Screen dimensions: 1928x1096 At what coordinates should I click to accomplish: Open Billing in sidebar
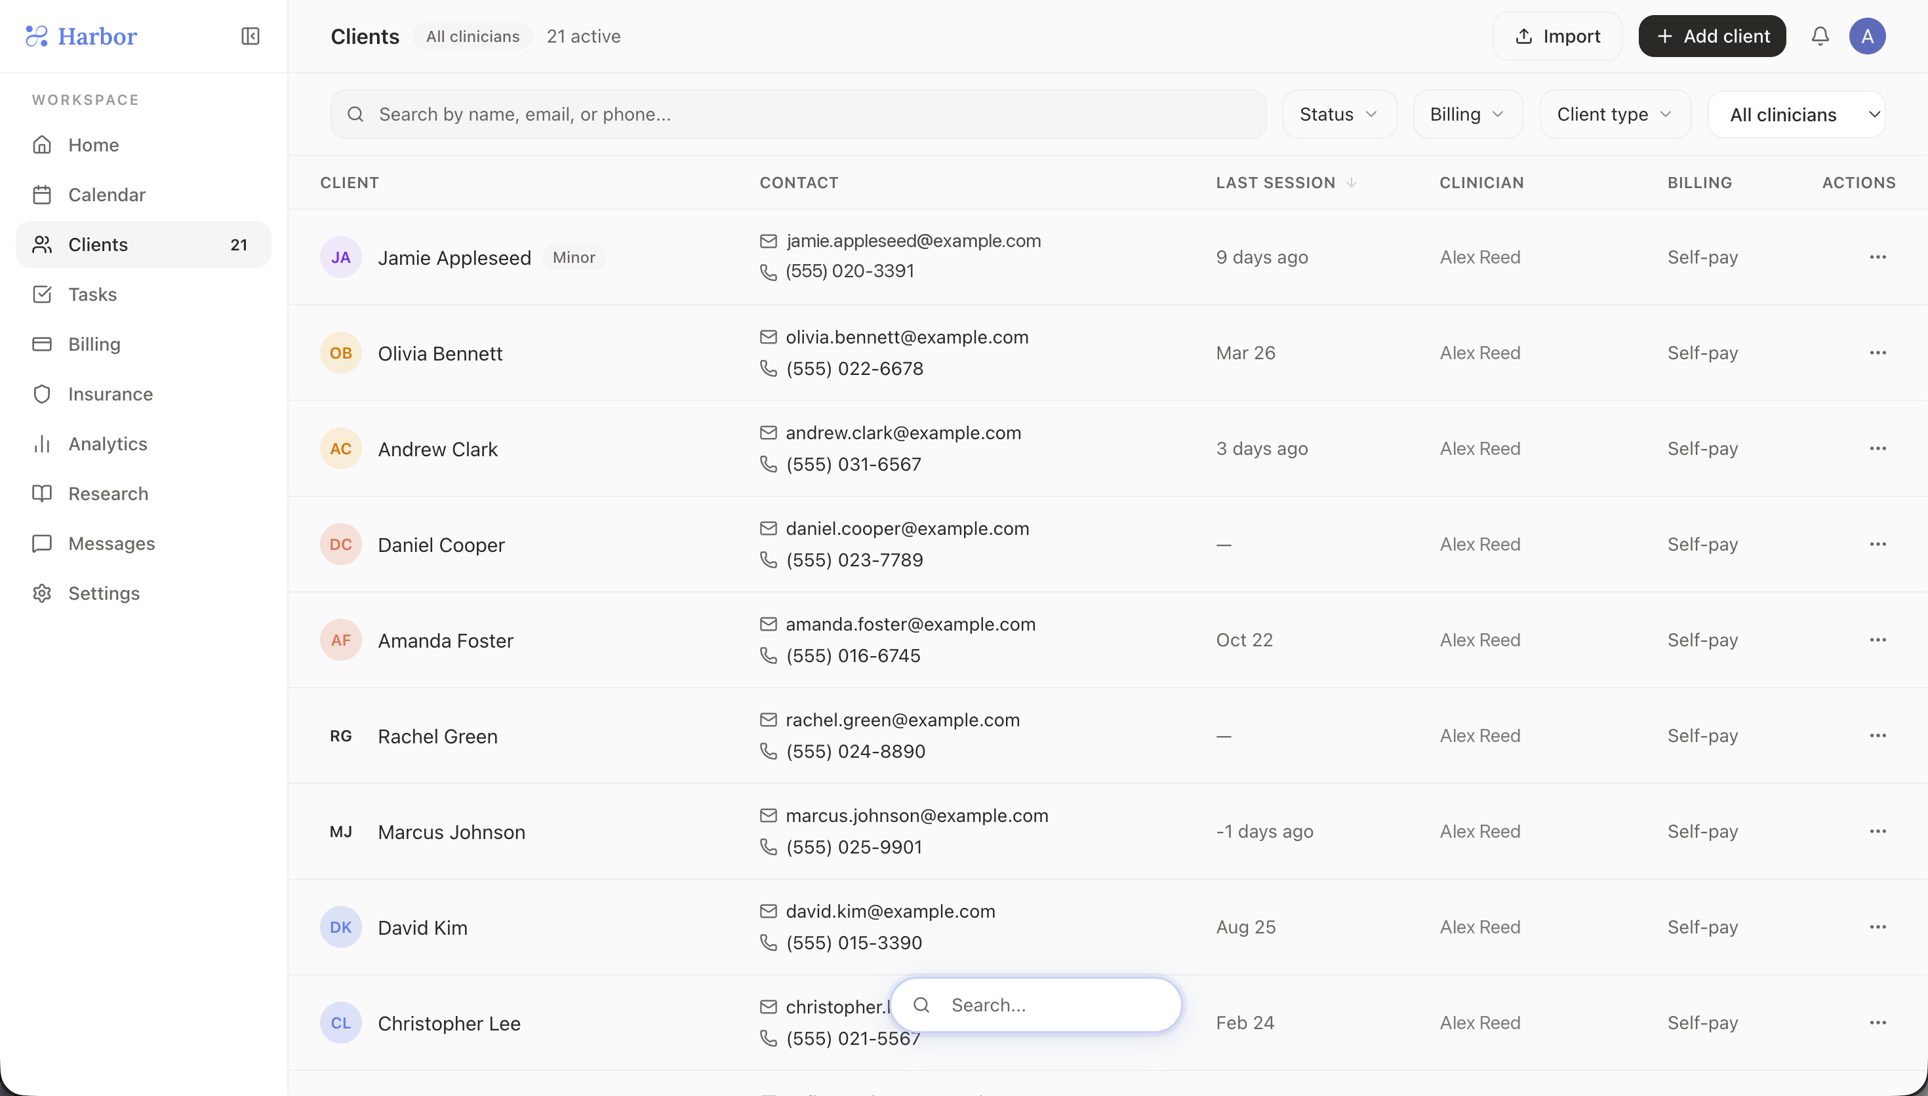point(143,344)
